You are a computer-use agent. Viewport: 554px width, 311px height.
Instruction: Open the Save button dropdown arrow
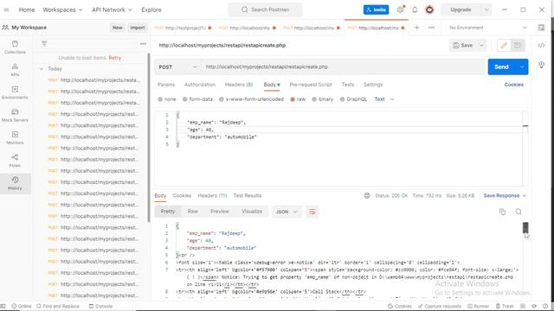point(481,45)
